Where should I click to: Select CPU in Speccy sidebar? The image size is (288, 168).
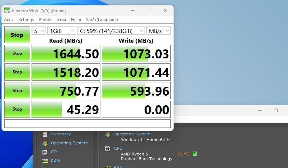click(55, 152)
